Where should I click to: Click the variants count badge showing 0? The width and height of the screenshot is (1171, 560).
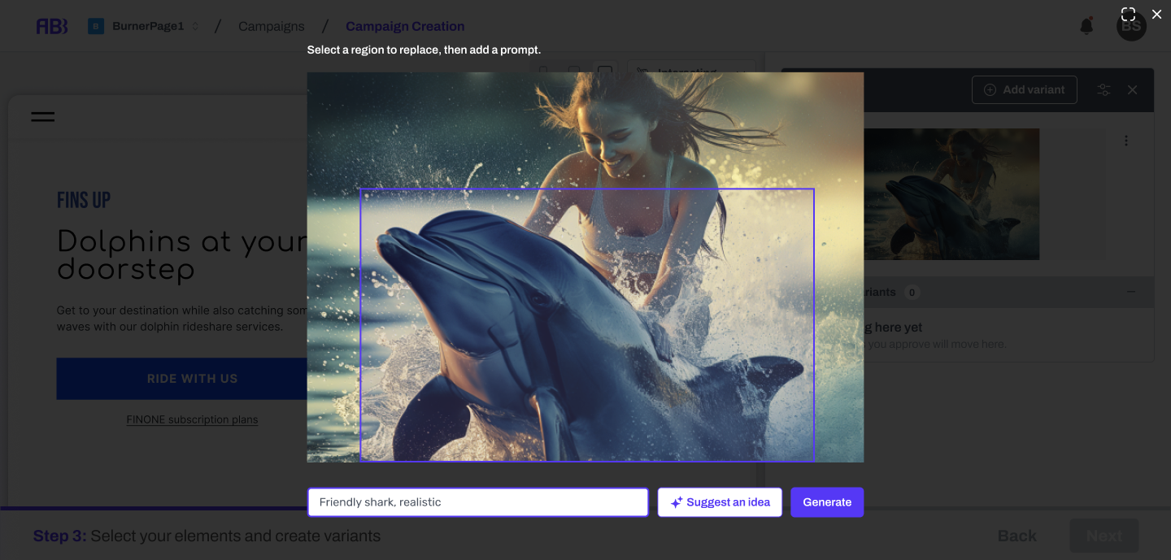(x=912, y=292)
